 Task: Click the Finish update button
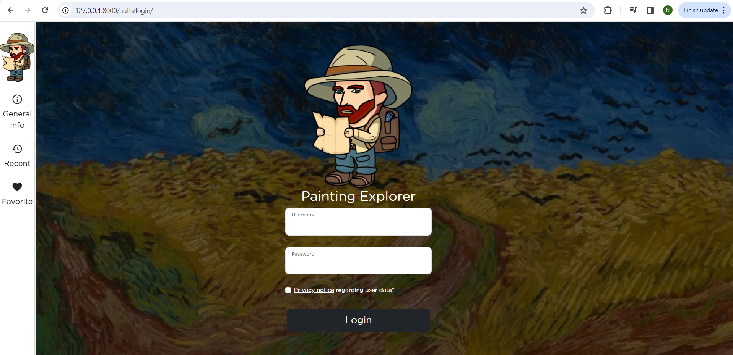[x=700, y=10]
